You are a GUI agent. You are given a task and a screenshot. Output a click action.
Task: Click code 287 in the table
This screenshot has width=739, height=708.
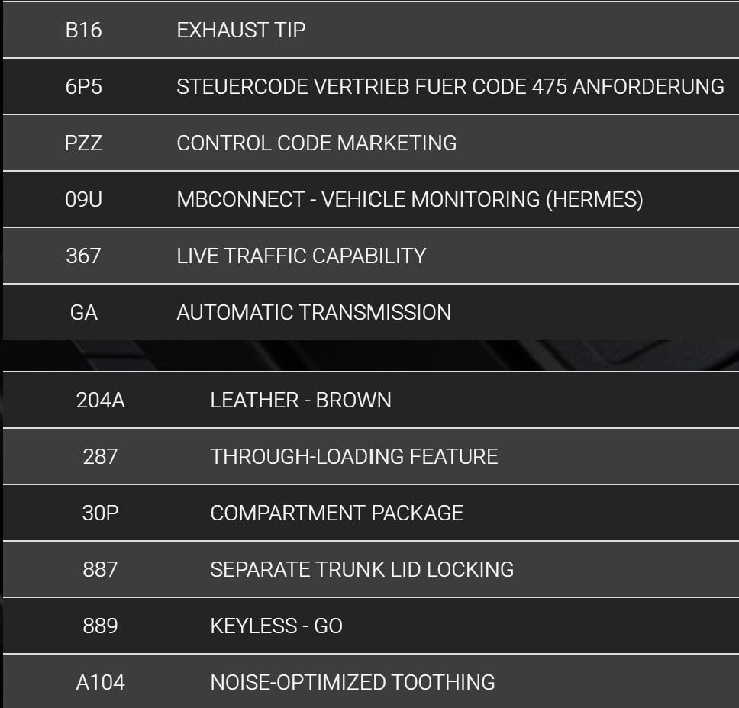[100, 456]
